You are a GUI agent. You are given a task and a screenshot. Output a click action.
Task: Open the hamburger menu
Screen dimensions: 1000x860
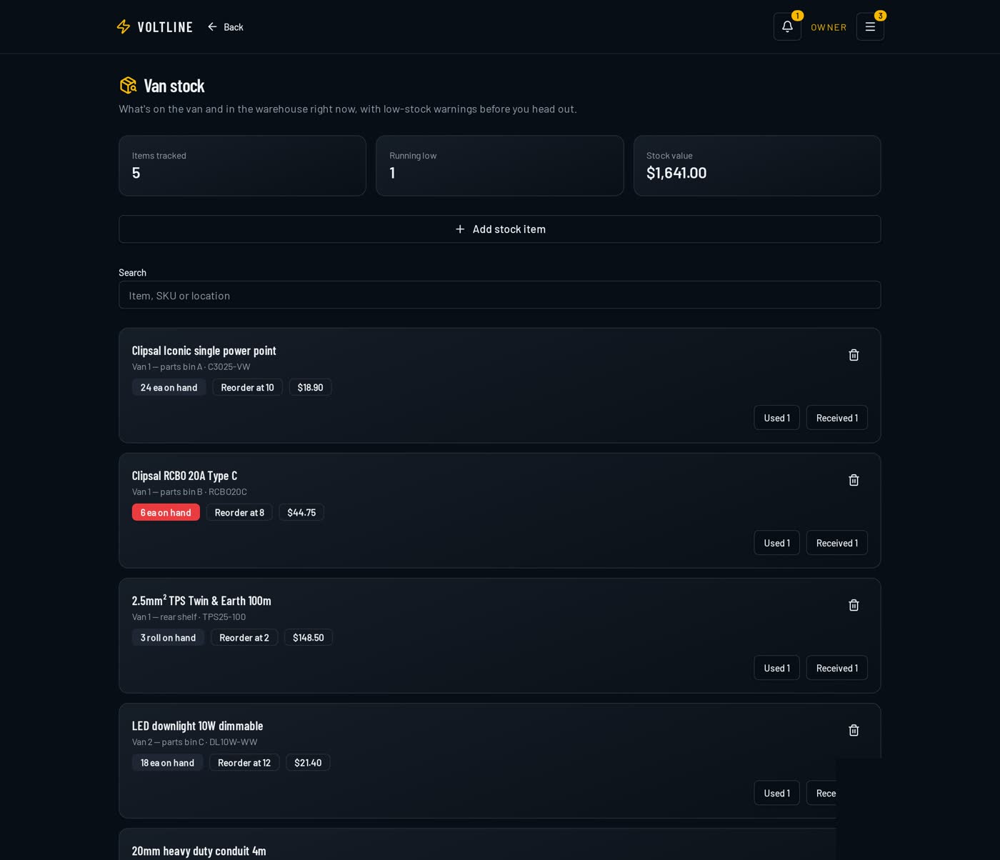[870, 26]
